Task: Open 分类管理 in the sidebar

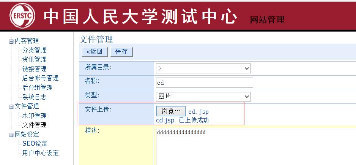Action: click(34, 50)
